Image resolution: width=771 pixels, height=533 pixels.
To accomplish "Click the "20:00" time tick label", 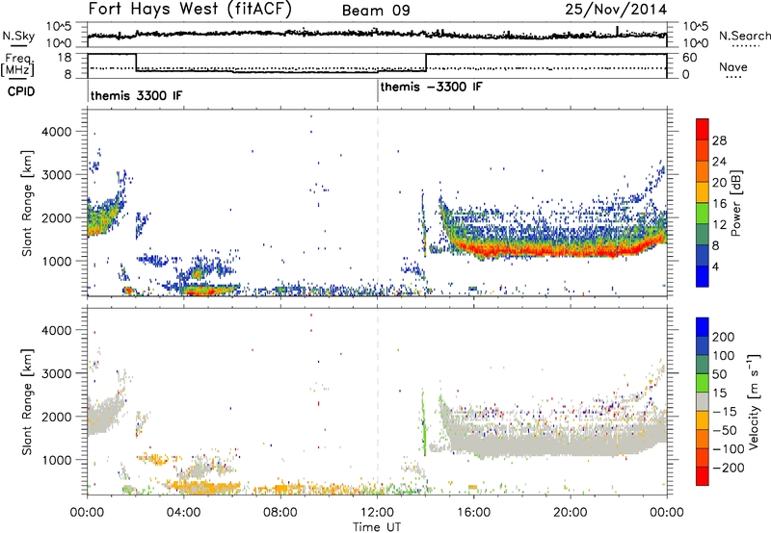I will click(570, 513).
